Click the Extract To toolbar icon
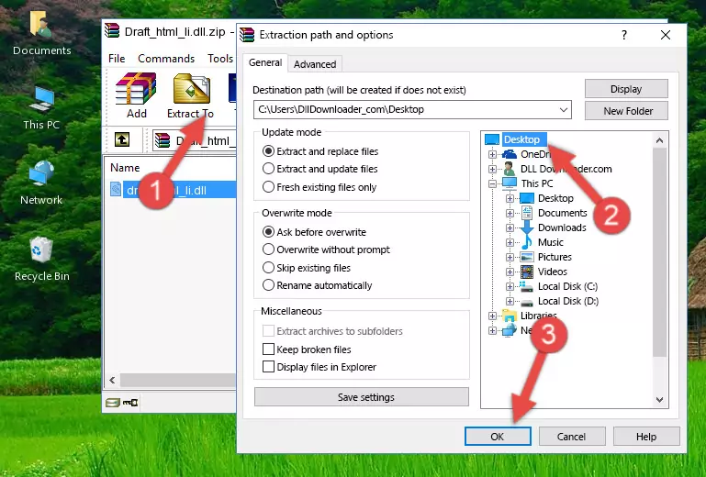This screenshot has width=706, height=477. tap(191, 89)
